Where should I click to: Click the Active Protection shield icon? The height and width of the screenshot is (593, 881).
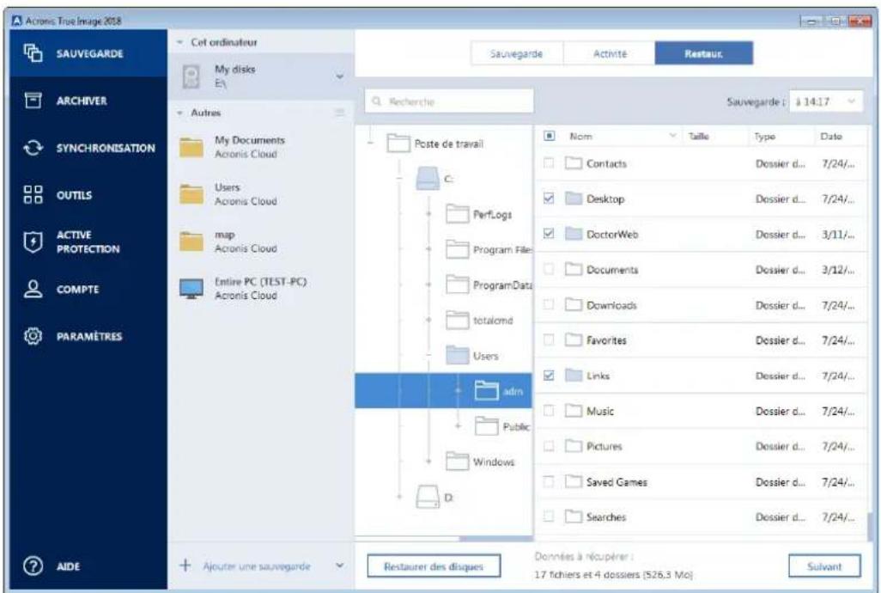(33, 241)
